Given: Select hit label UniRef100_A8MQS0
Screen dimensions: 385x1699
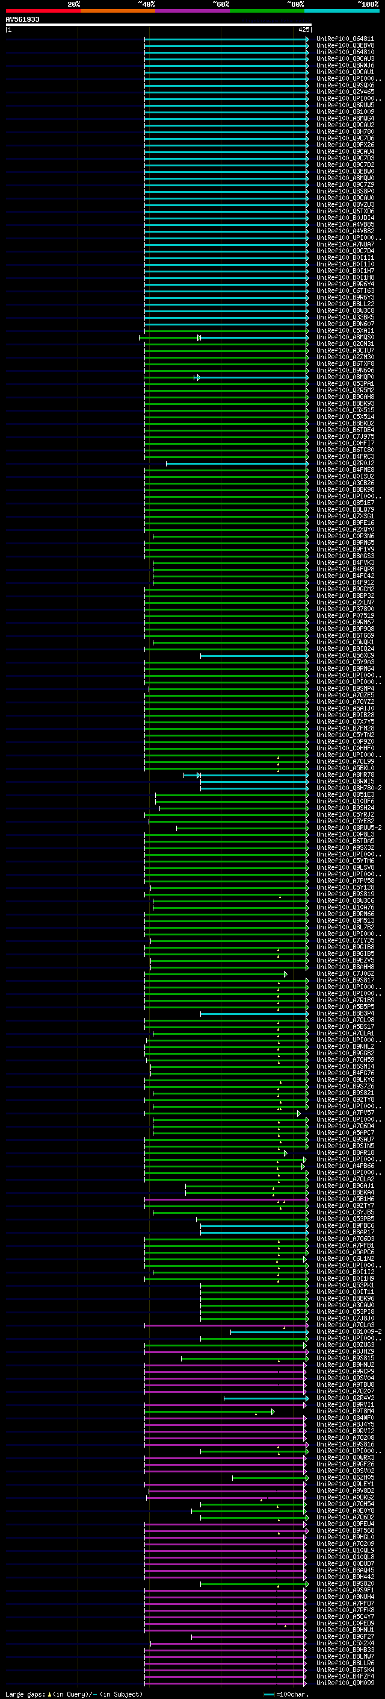Looking at the screenshot, I should click(345, 337).
